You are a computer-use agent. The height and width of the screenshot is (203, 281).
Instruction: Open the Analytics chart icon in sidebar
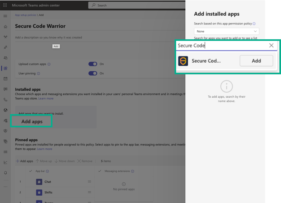click(x=6, y=162)
